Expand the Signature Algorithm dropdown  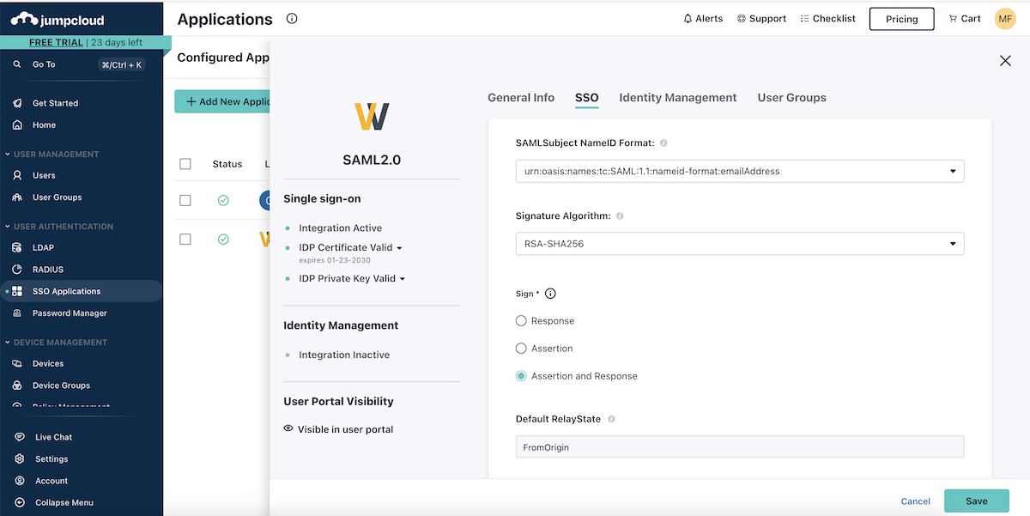click(739, 244)
